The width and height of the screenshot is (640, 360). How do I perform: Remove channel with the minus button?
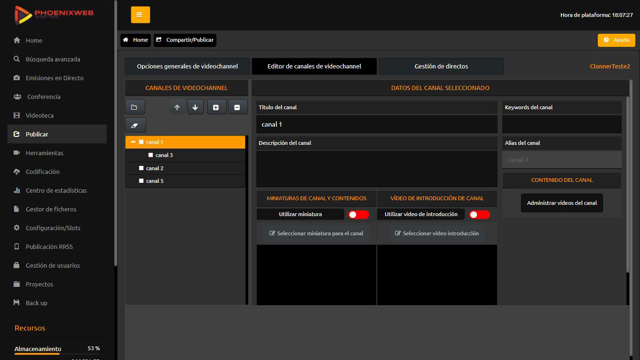tap(238, 107)
